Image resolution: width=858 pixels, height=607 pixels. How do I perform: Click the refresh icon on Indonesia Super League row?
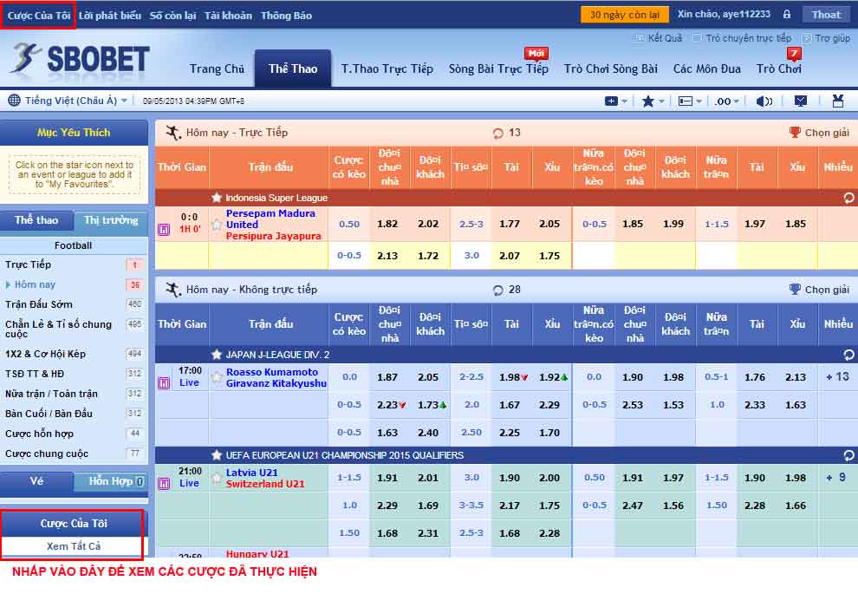click(848, 198)
